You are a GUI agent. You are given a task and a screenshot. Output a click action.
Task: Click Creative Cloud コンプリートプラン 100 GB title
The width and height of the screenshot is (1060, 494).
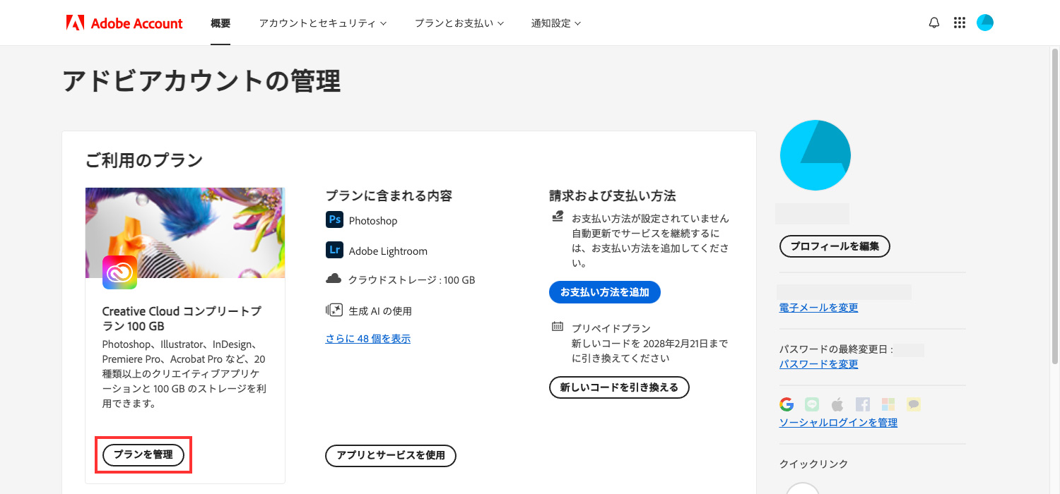point(182,319)
